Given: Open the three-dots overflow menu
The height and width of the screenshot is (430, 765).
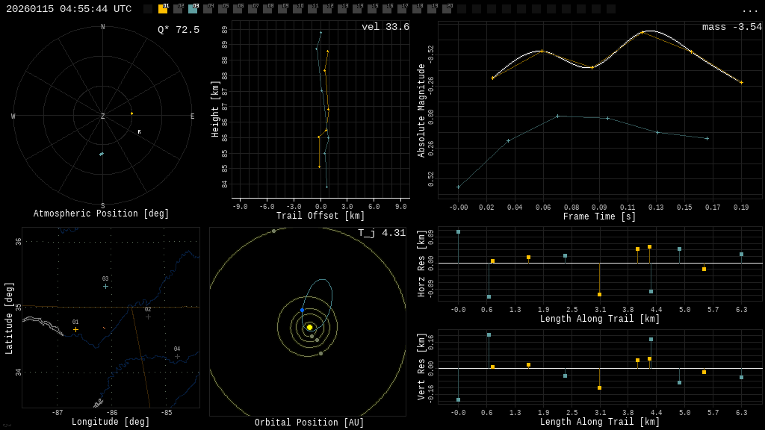Looking at the screenshot, I should pos(749,10).
